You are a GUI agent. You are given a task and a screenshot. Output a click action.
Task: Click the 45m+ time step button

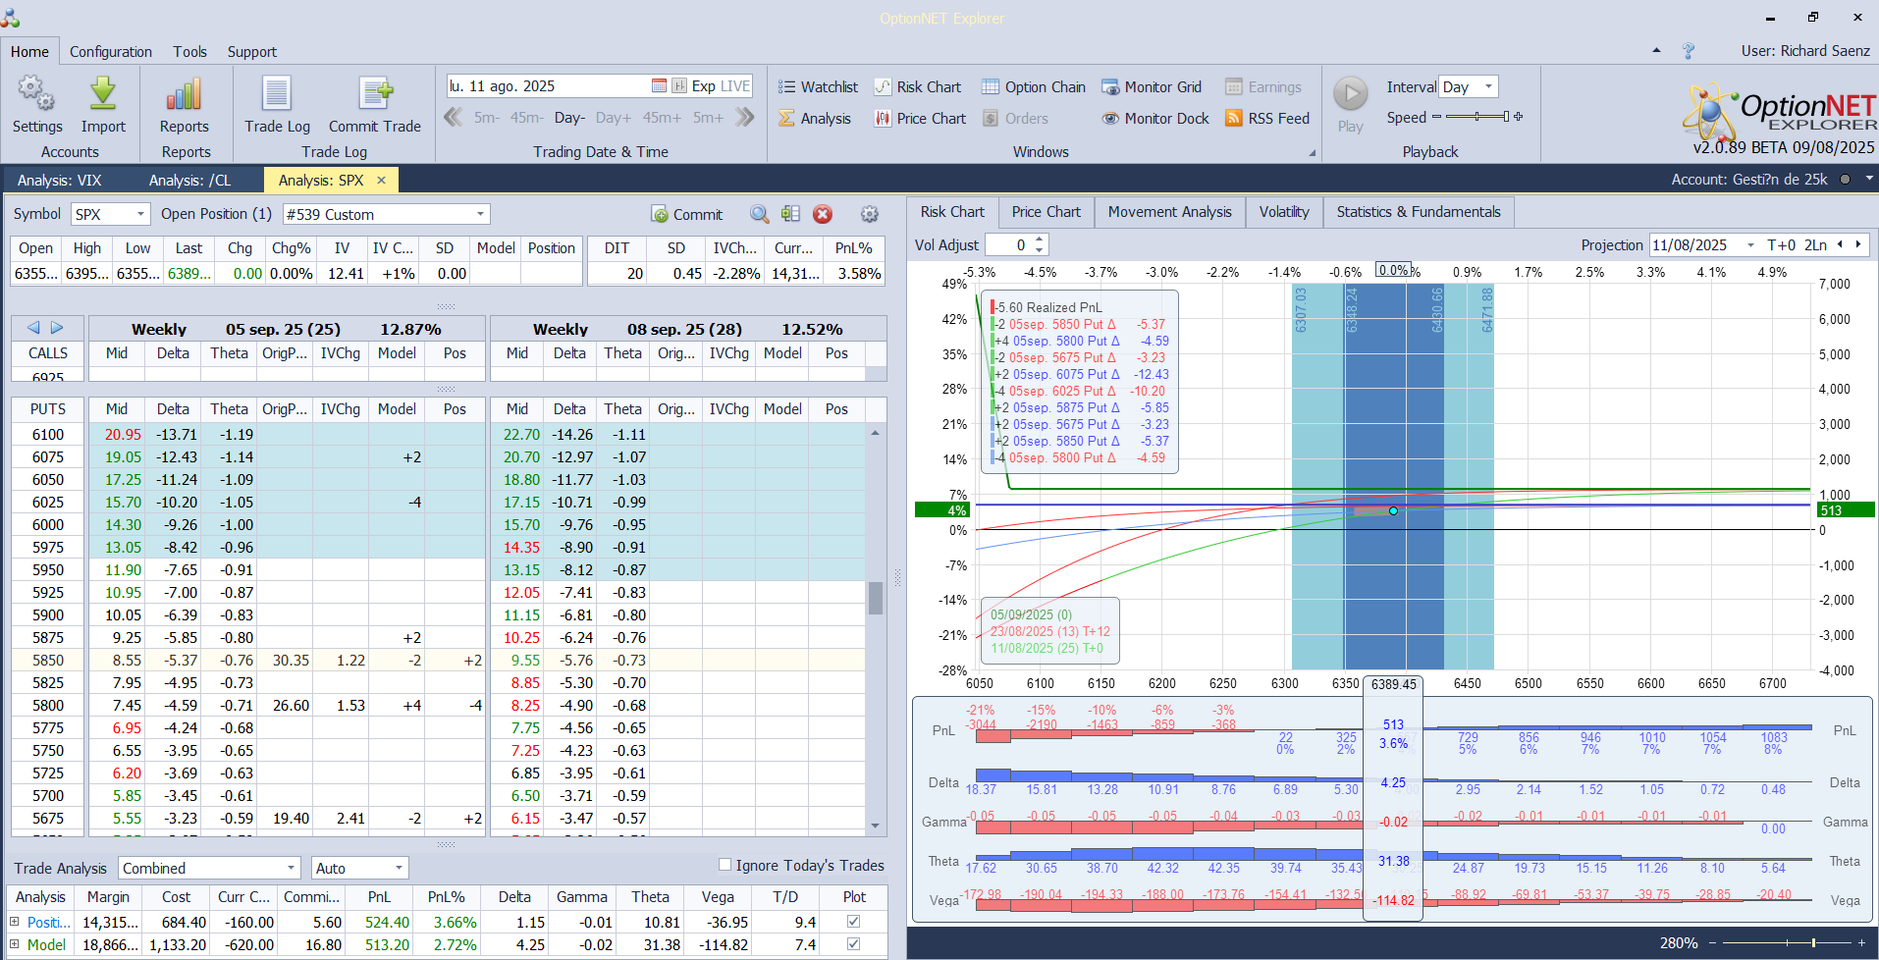point(662,118)
